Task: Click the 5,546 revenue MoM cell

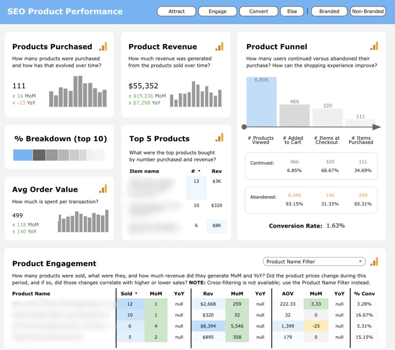Action: pyautogui.click(x=237, y=326)
